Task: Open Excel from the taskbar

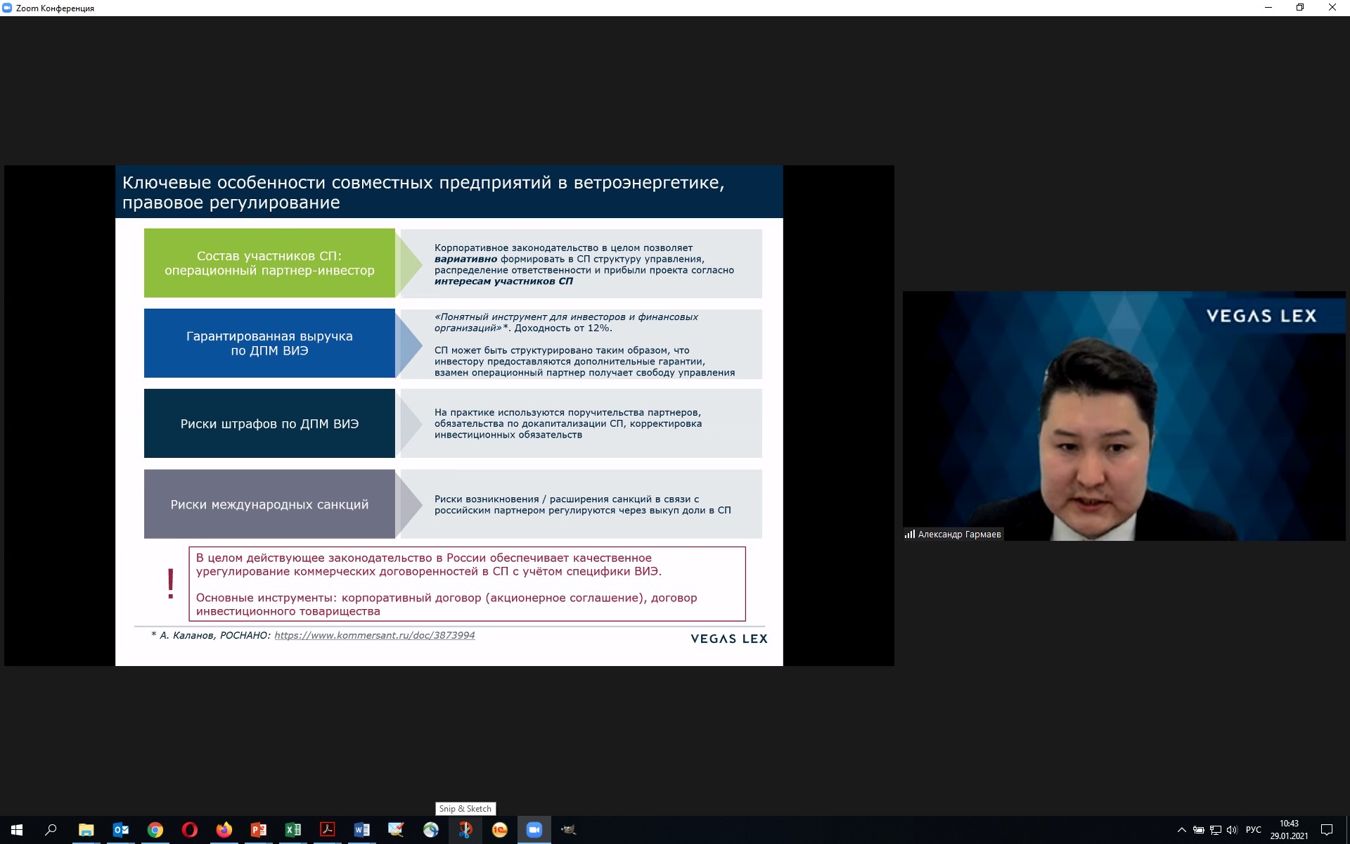Action: pos(293,830)
